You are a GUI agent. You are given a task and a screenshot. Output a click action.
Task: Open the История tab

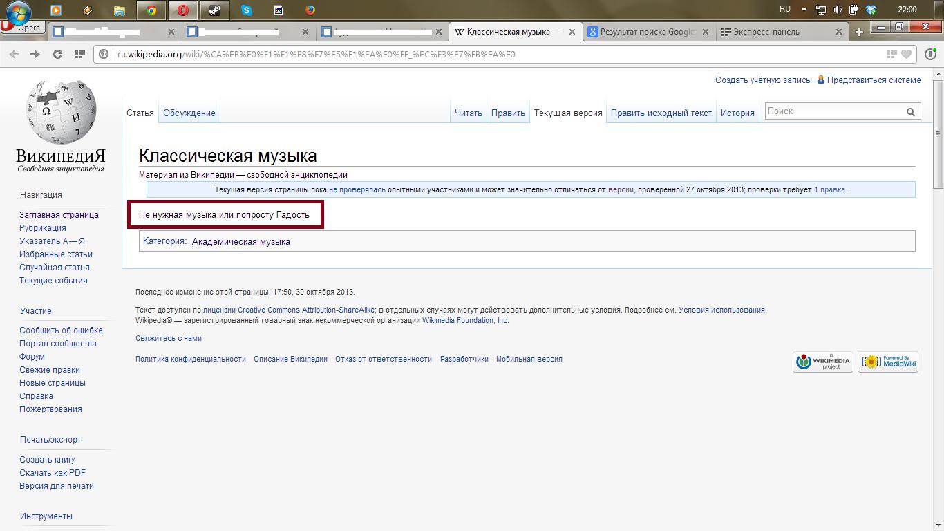pos(737,113)
